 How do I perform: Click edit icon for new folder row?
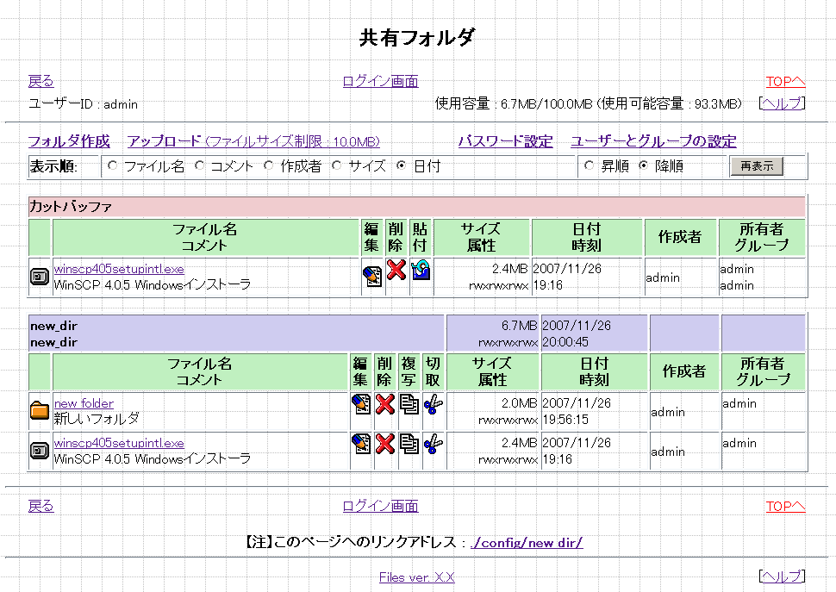[361, 404]
